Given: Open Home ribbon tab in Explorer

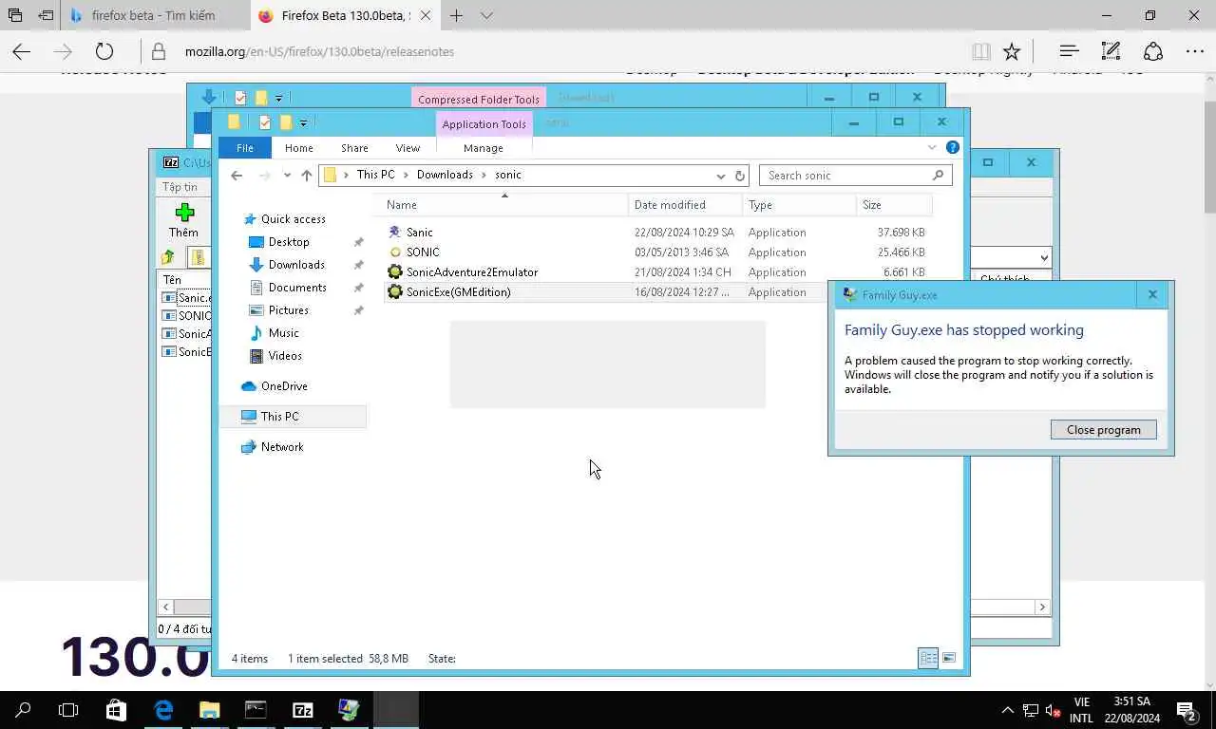Looking at the screenshot, I should coord(298,148).
